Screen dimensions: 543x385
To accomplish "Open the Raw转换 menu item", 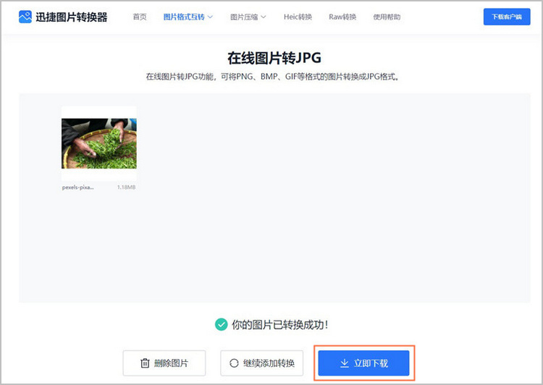I will click(x=342, y=17).
